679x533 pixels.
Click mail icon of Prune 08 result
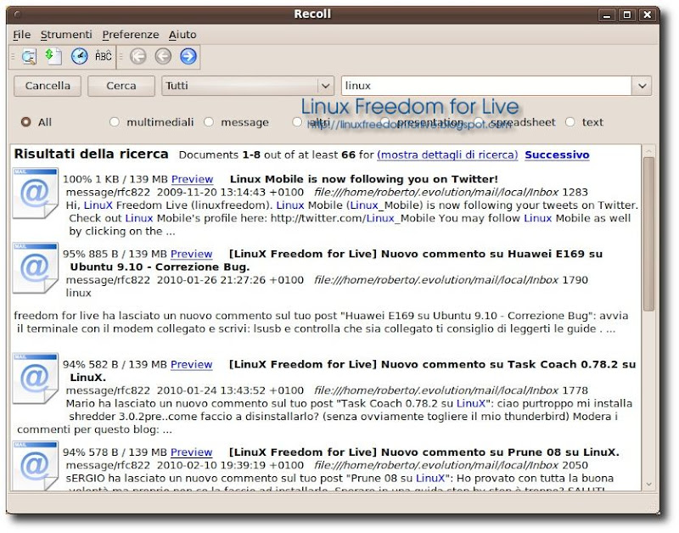click(35, 465)
